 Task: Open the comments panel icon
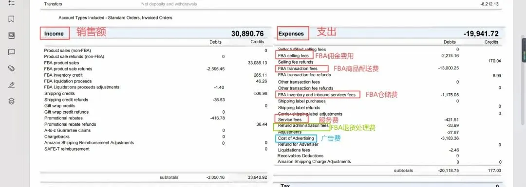[x=11, y=52]
